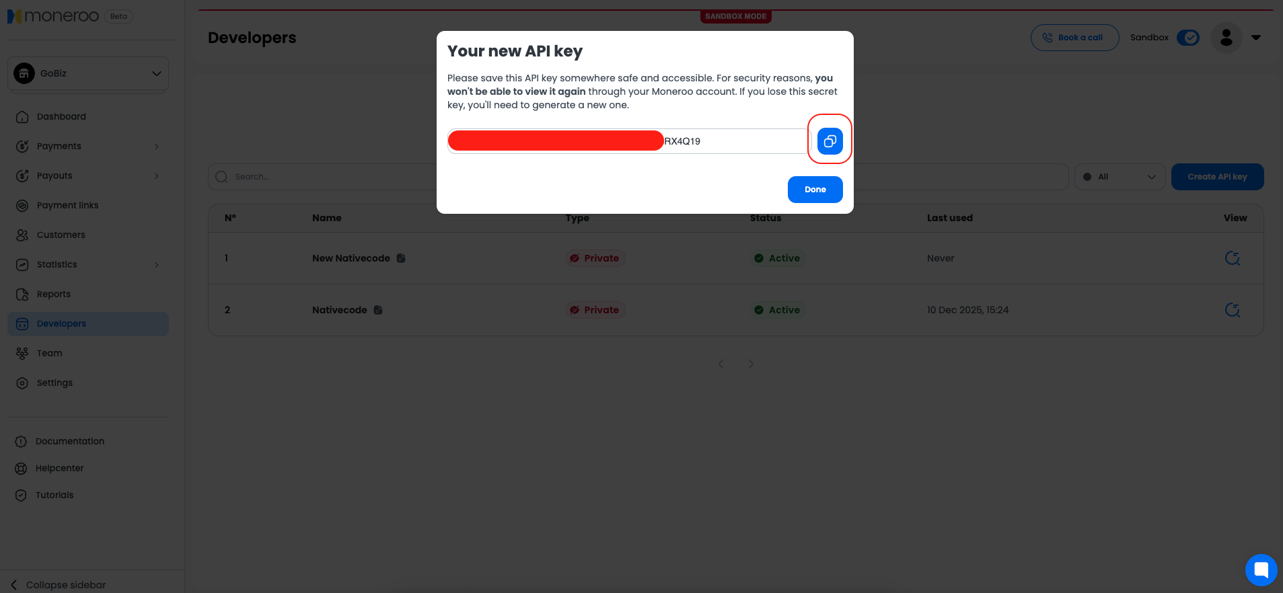
Task: Go to Payment links section
Action: click(x=67, y=205)
